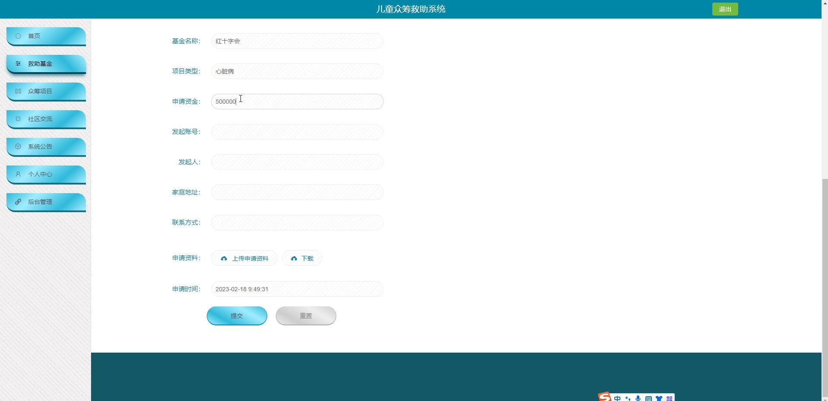Viewport: 828px width, 401px height.
Task: Open the IME toolbox grid icon
Action: click(669, 398)
